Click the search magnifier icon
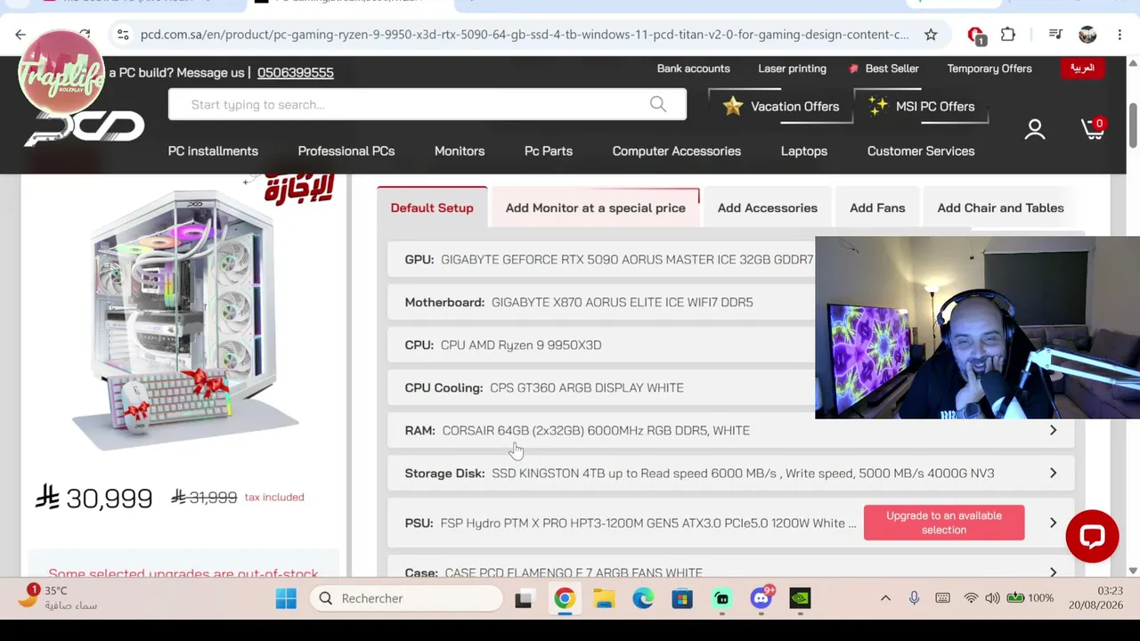Image resolution: width=1140 pixels, height=641 pixels. pos(658,104)
